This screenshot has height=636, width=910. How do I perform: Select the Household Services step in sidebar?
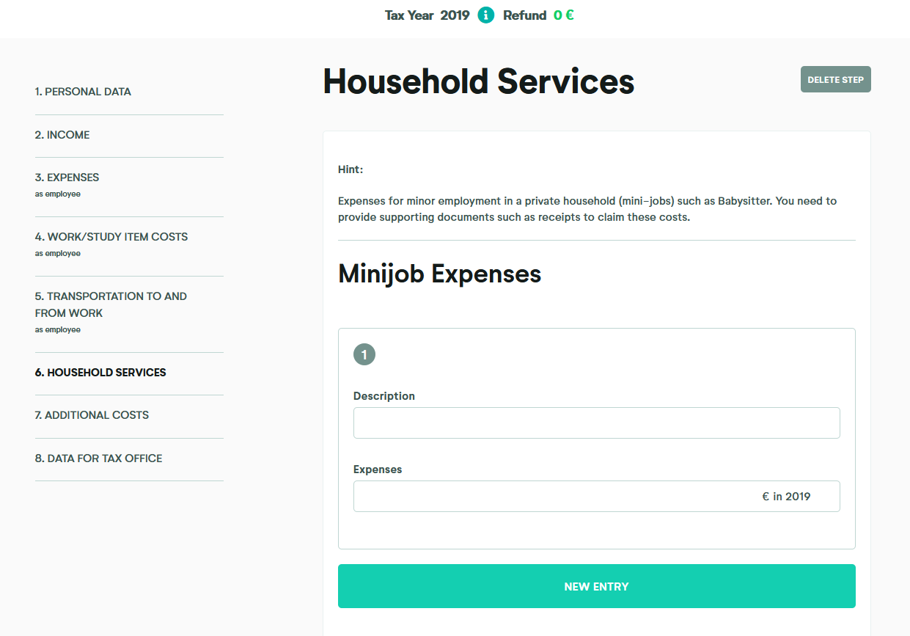point(100,373)
